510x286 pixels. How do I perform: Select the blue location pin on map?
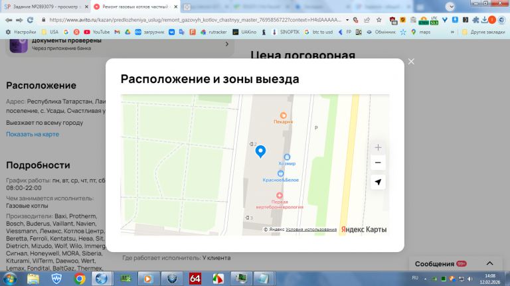coord(260,151)
